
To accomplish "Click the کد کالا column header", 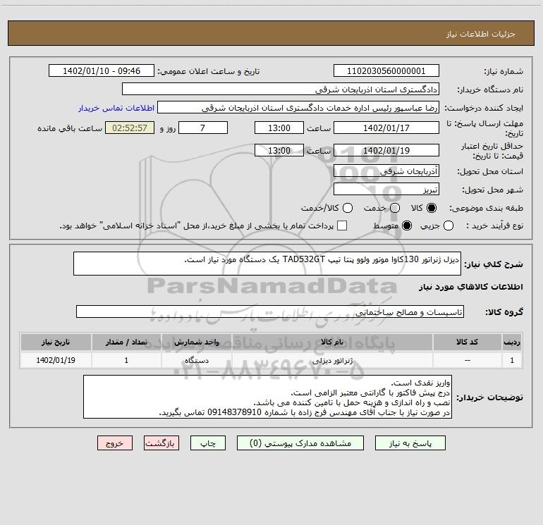I will click(467, 342).
